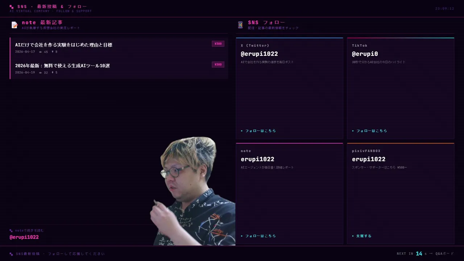Click the date 2026-04-19 on second article
Image resolution: width=464 pixels, height=261 pixels.
(x=25, y=72)
